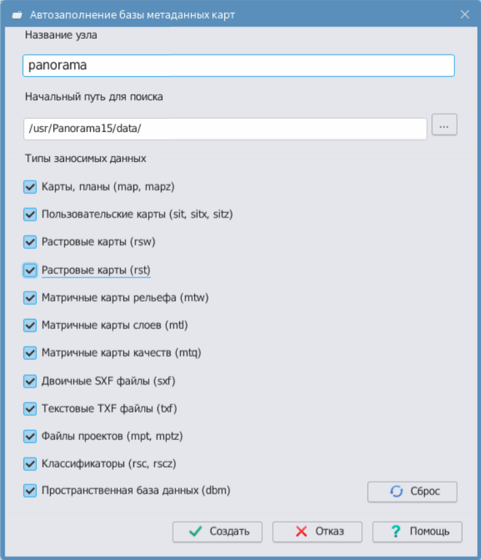Toggle Текстовые TXF файлы (txf)
481x560 pixels.
click(x=30, y=408)
